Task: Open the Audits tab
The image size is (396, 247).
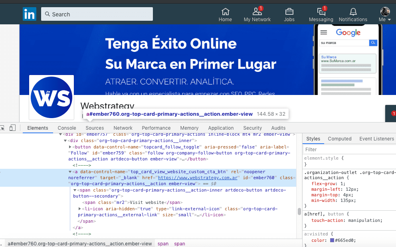Action: (278, 128)
